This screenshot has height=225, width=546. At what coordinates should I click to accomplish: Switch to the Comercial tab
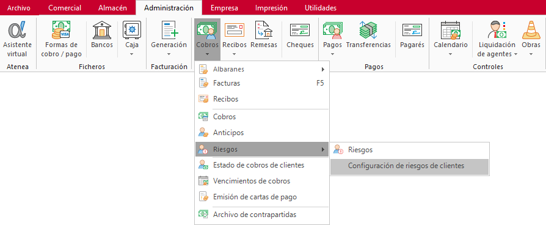(x=65, y=8)
